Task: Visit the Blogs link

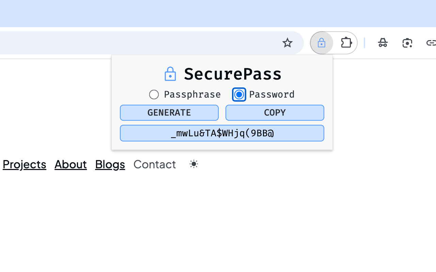Action: pyautogui.click(x=110, y=164)
